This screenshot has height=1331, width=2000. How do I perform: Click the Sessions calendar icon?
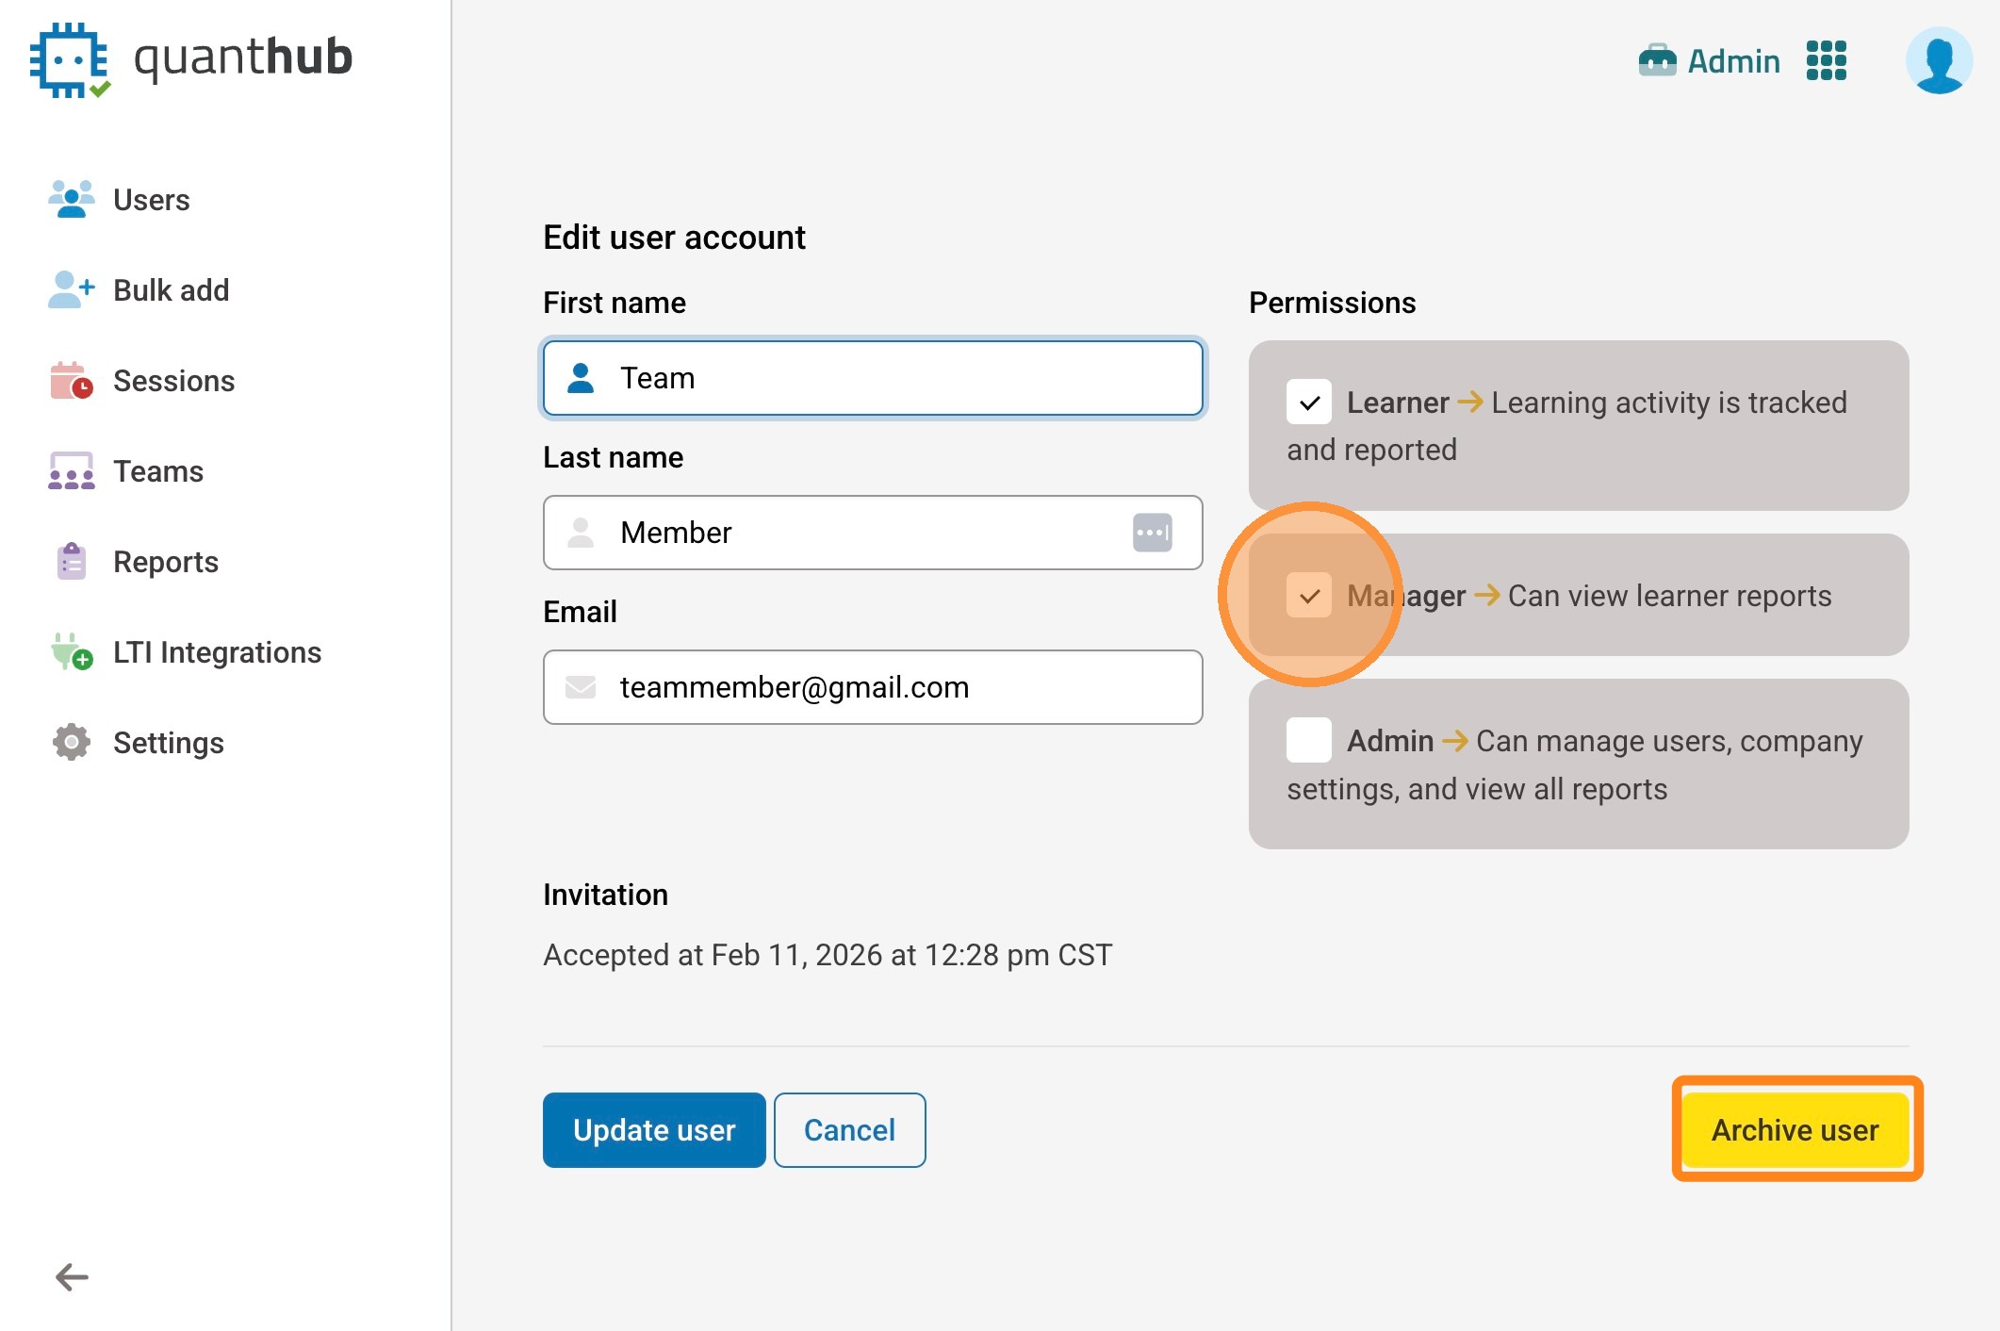(x=71, y=381)
